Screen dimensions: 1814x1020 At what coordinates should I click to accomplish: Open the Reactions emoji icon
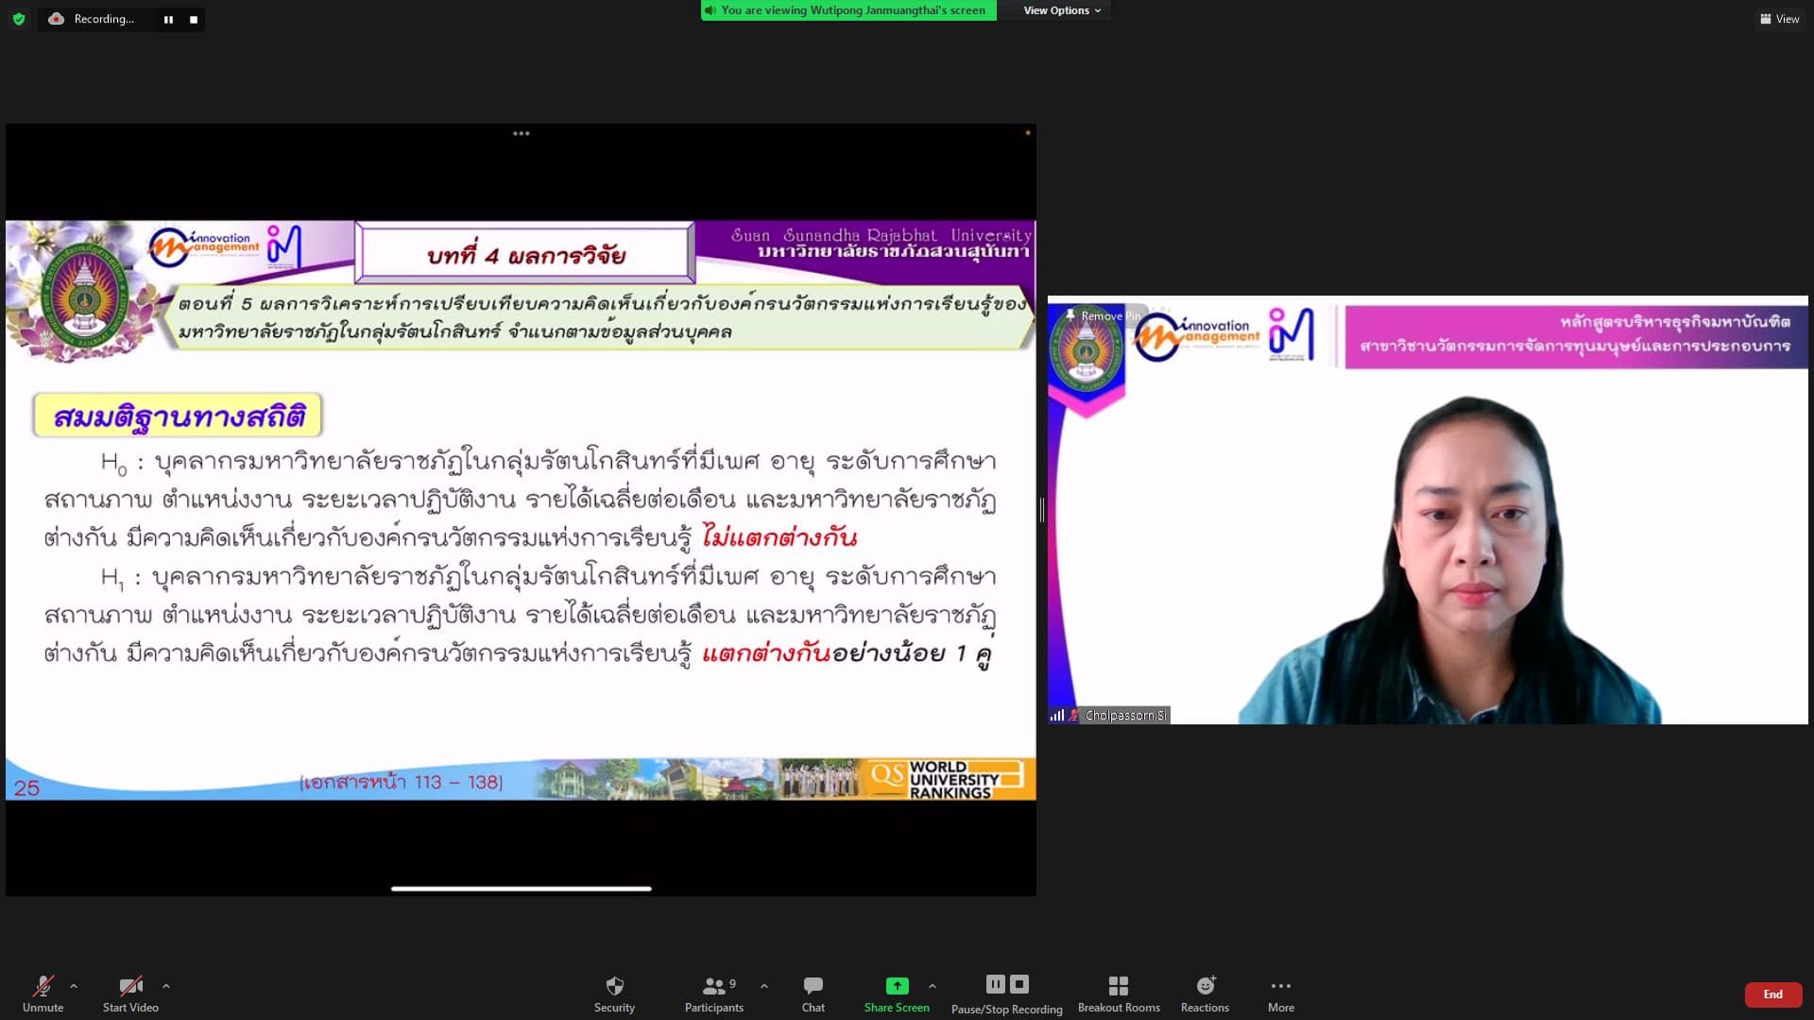1205,987
